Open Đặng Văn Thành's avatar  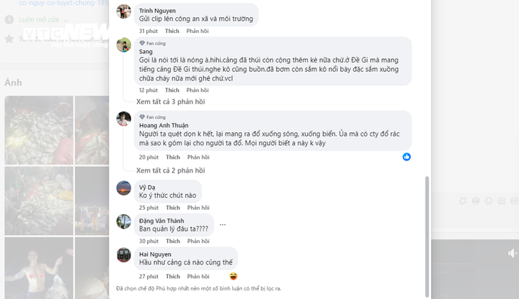point(124,221)
